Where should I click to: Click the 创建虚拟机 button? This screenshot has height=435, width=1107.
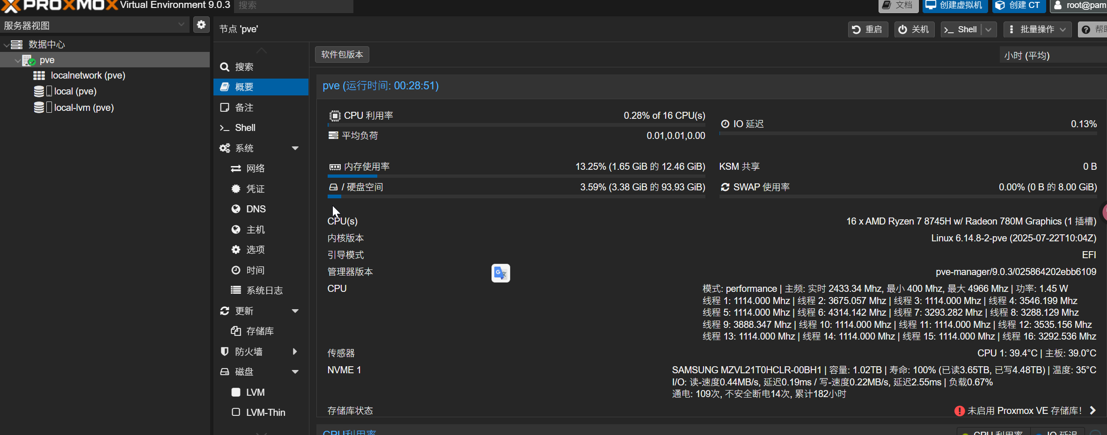pos(955,5)
